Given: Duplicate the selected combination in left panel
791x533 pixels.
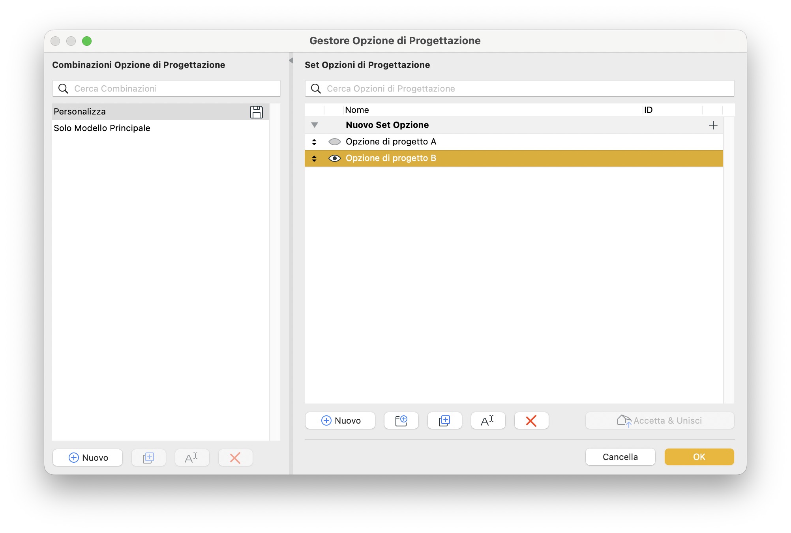Looking at the screenshot, I should 148,458.
